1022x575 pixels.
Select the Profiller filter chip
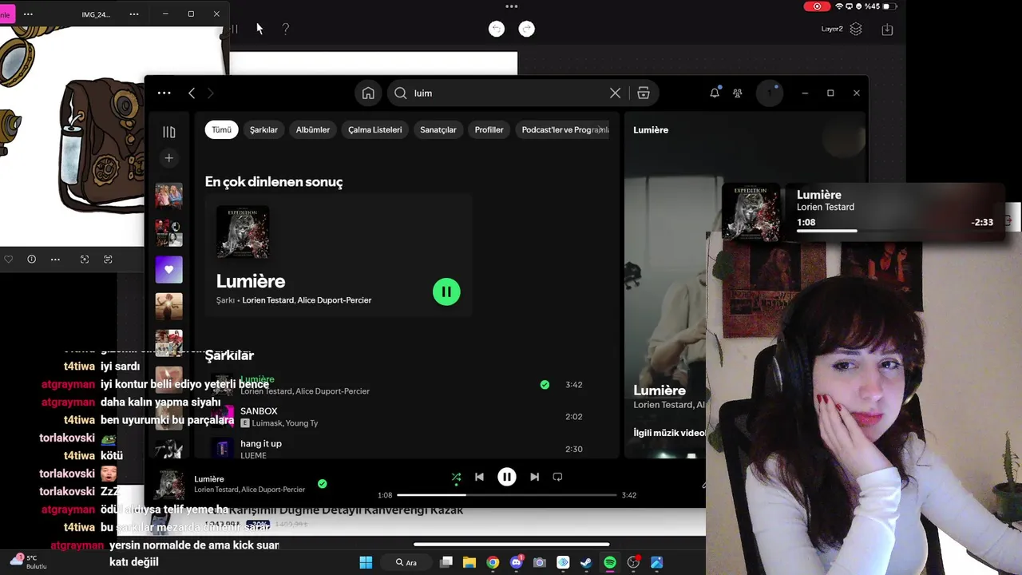(x=489, y=129)
